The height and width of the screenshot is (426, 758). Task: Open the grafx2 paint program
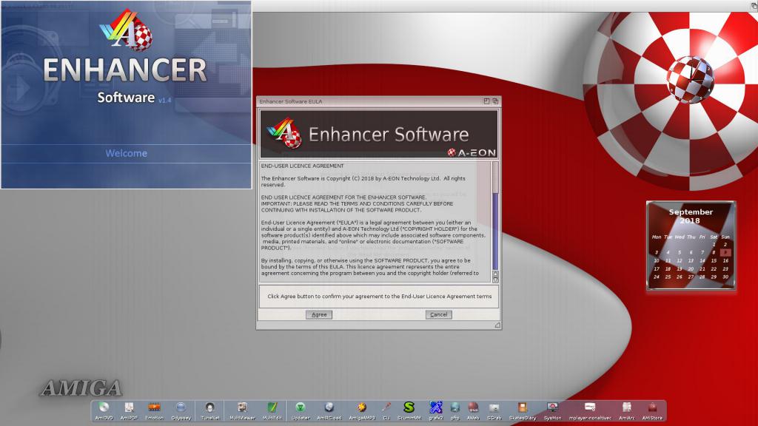tap(435, 410)
